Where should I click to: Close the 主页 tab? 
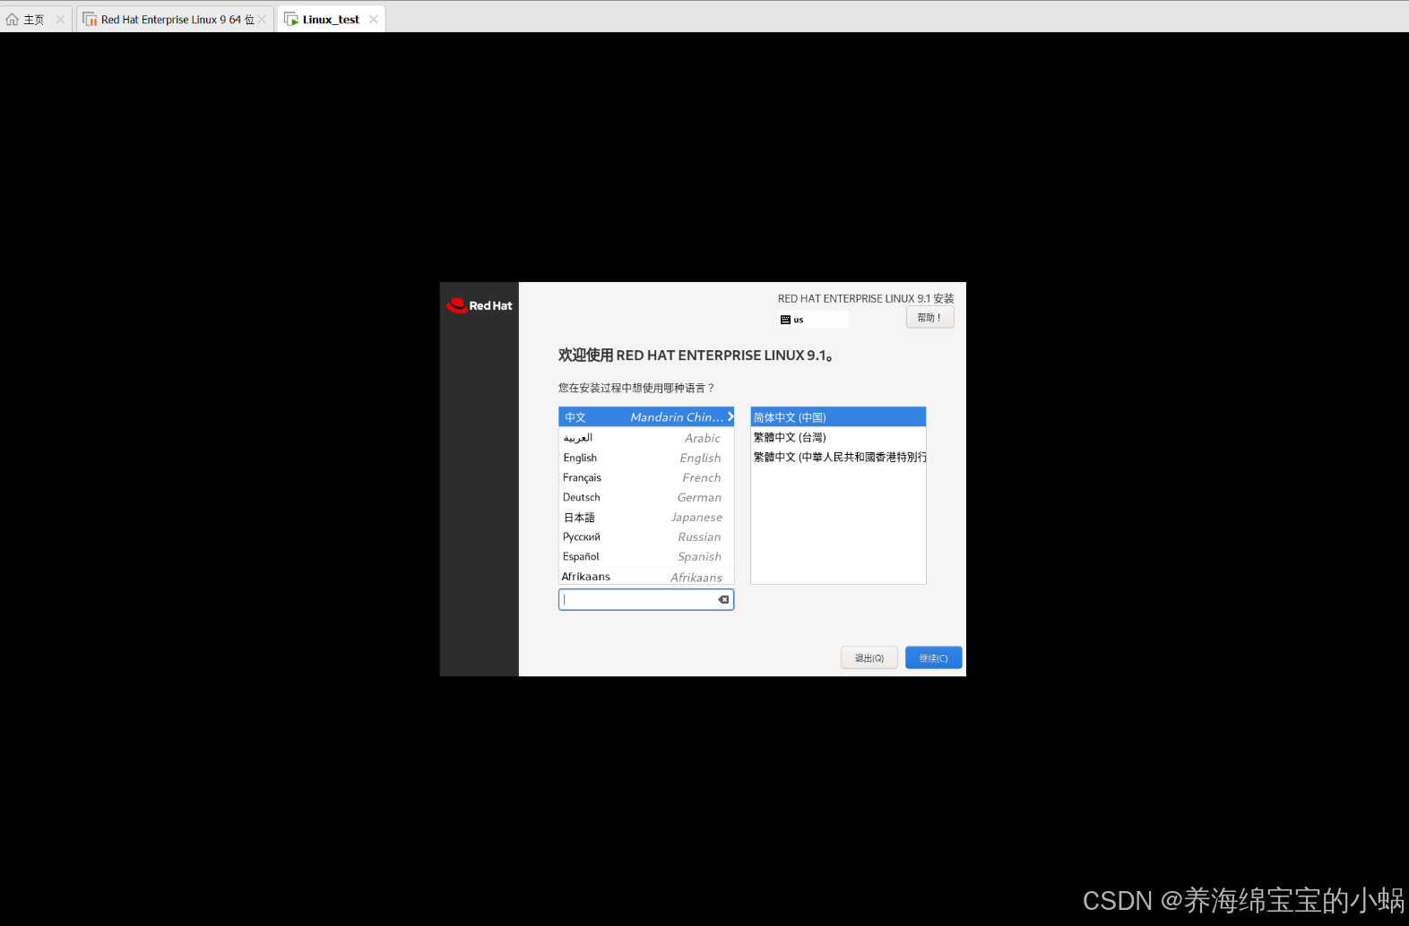coord(60,20)
